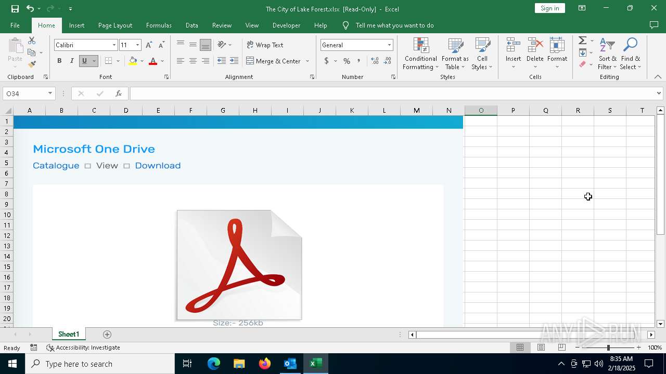The image size is (666, 374).
Task: Apply percent style format
Action: (347, 61)
